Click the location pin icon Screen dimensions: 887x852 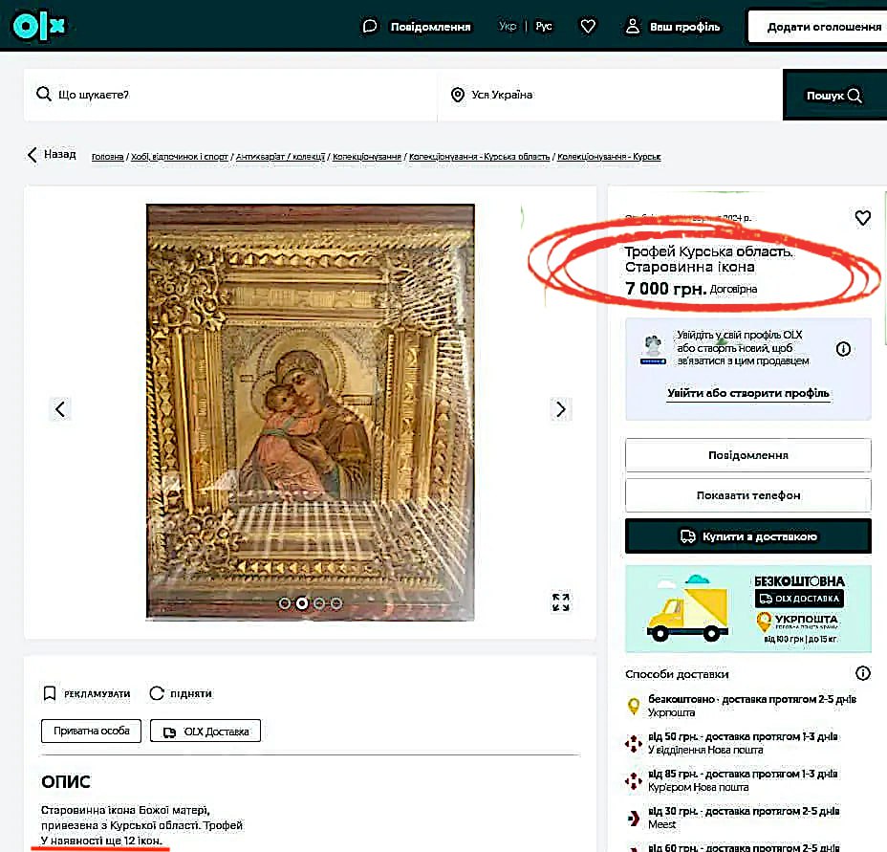tap(458, 95)
